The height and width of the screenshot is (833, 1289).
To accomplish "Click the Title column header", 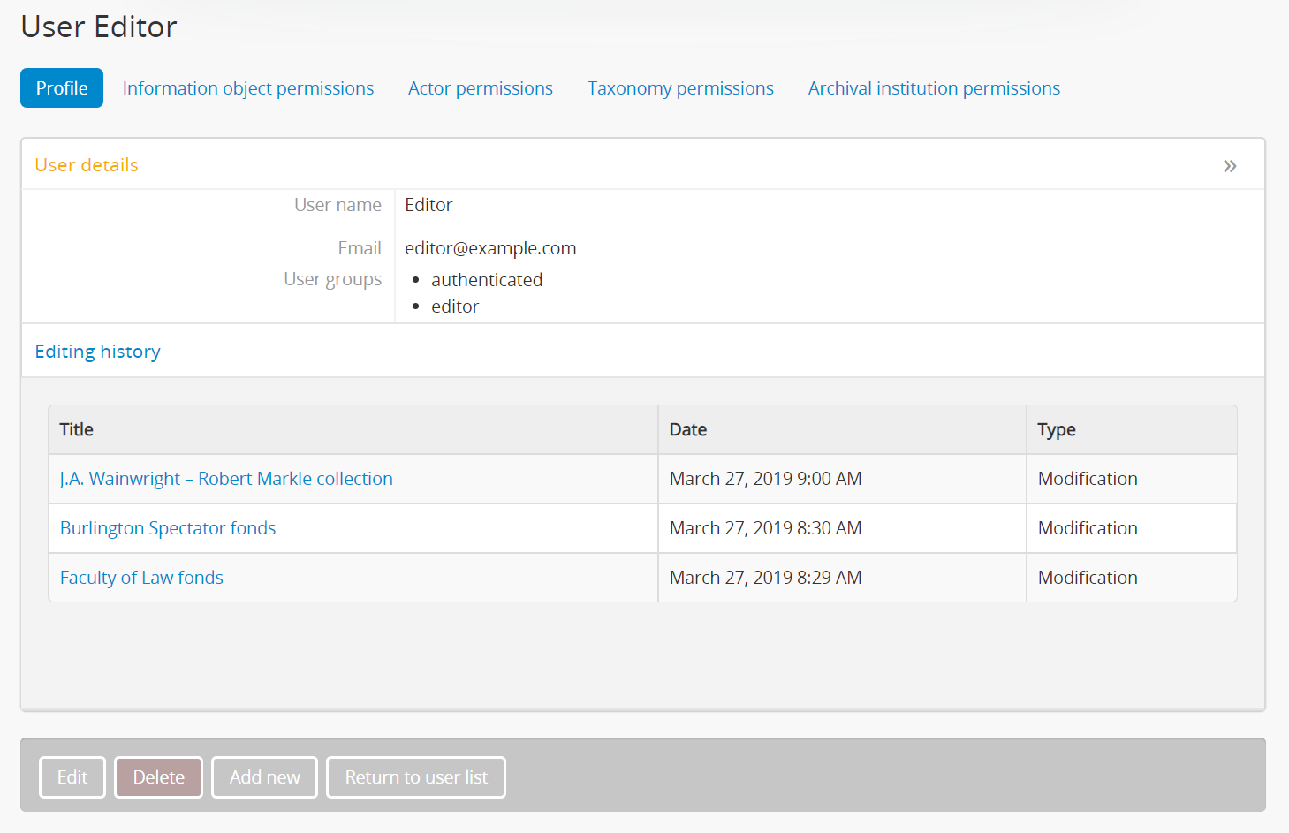I will pos(77,430).
